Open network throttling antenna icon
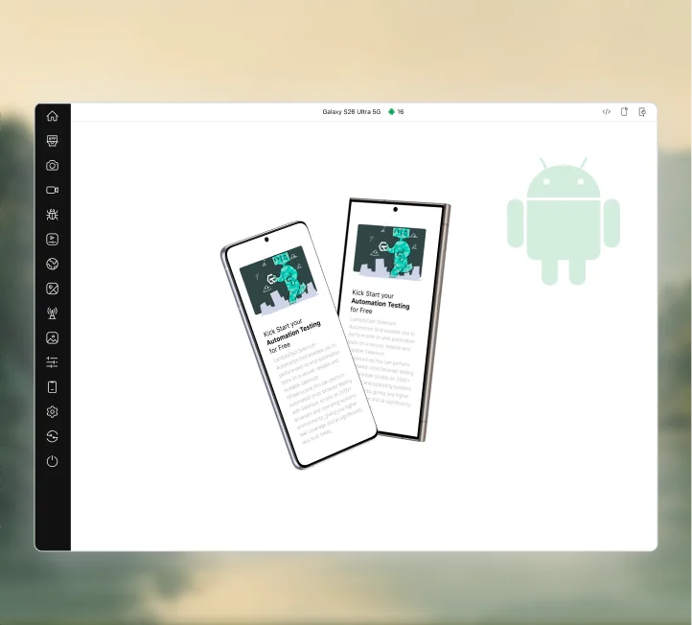The height and width of the screenshot is (625, 692). pyautogui.click(x=52, y=313)
